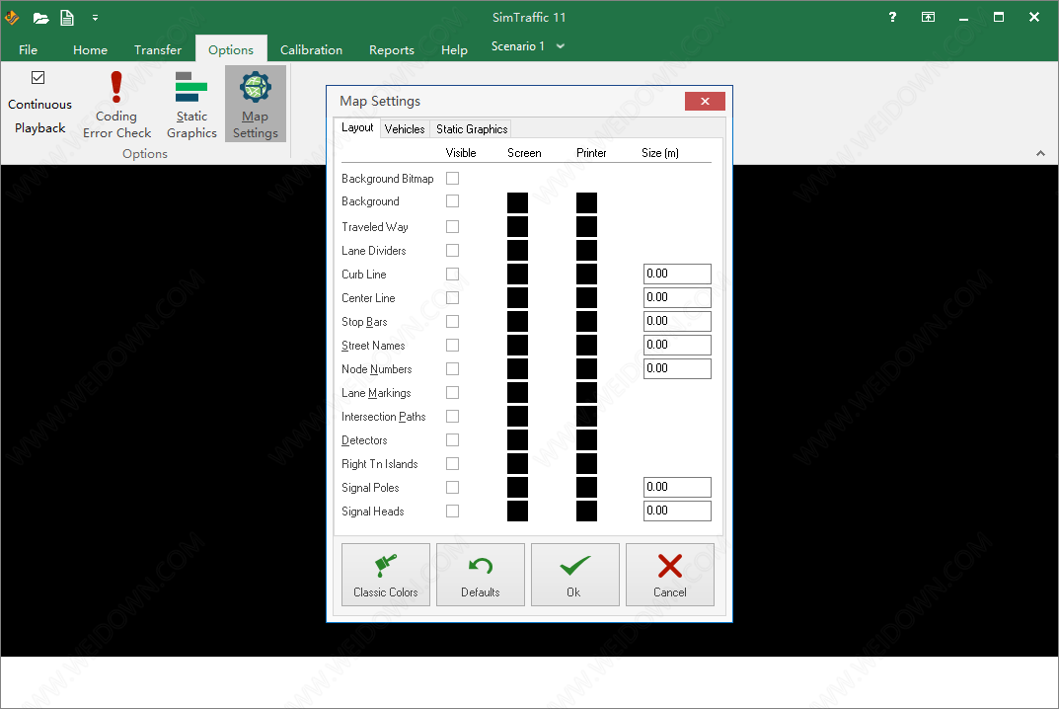Switch to the Vehicles tab

(405, 129)
